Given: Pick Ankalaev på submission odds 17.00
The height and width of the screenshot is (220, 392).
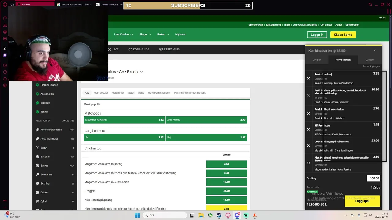Looking at the screenshot, I should click(x=227, y=182).
